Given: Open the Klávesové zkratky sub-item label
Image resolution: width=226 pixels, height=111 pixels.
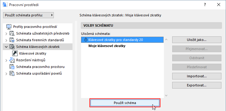Looking at the screenshot, I should point(33,53).
